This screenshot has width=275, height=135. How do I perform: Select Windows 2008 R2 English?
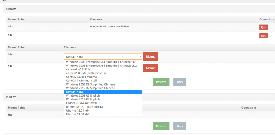(x=103, y=95)
